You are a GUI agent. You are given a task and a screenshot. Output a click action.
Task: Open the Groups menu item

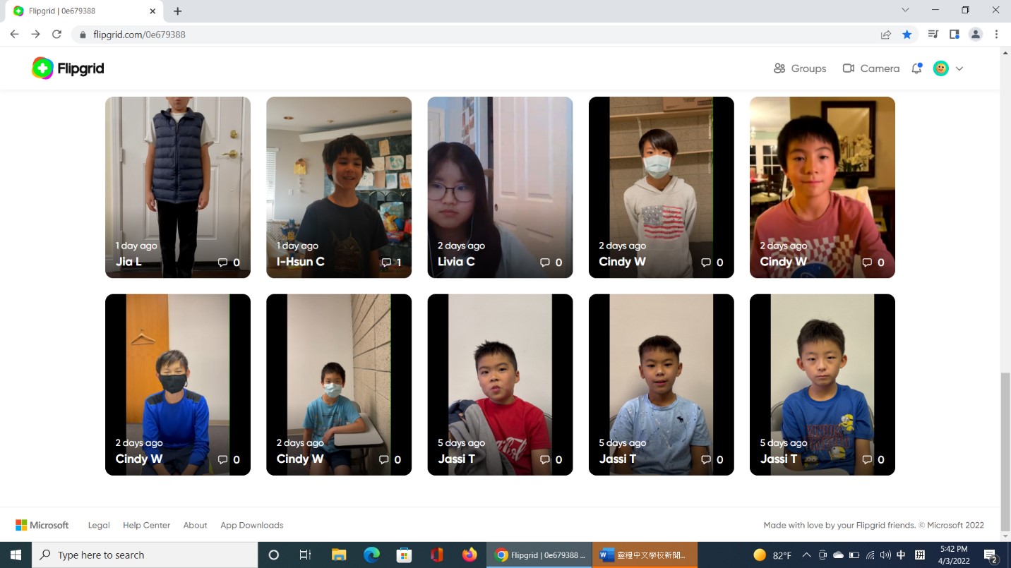click(x=800, y=68)
